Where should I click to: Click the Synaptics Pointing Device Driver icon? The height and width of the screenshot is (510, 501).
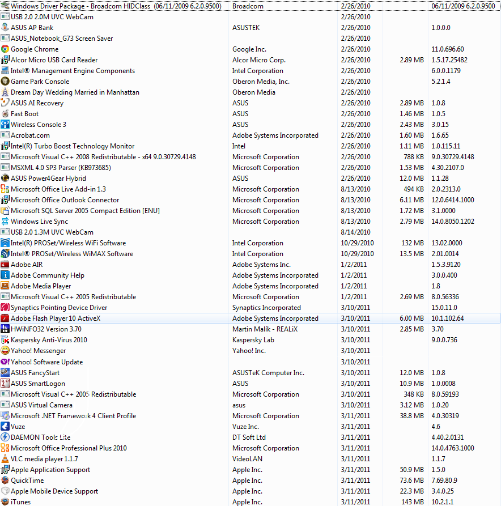click(5, 307)
